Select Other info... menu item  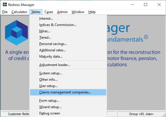[68, 80]
